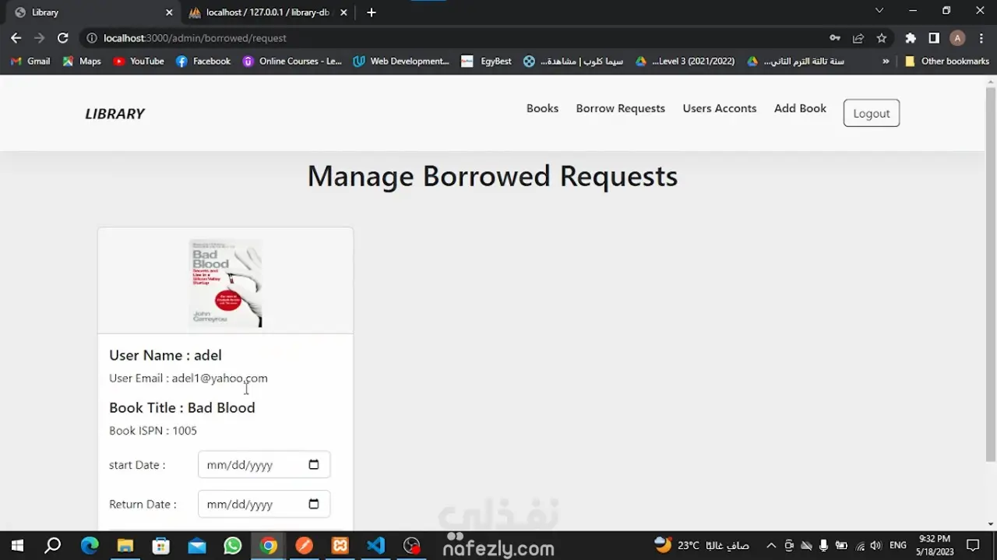Open the Windows Start menu
997x560 pixels.
tap(16, 545)
